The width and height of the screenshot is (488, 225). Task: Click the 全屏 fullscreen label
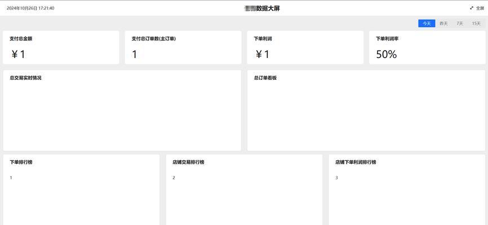[x=480, y=8]
